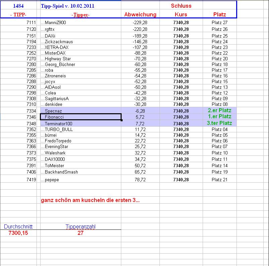Viewport: 269px width, 266px height.
Task: Select '...Zickzackmaus' cell
Action: click(81, 42)
